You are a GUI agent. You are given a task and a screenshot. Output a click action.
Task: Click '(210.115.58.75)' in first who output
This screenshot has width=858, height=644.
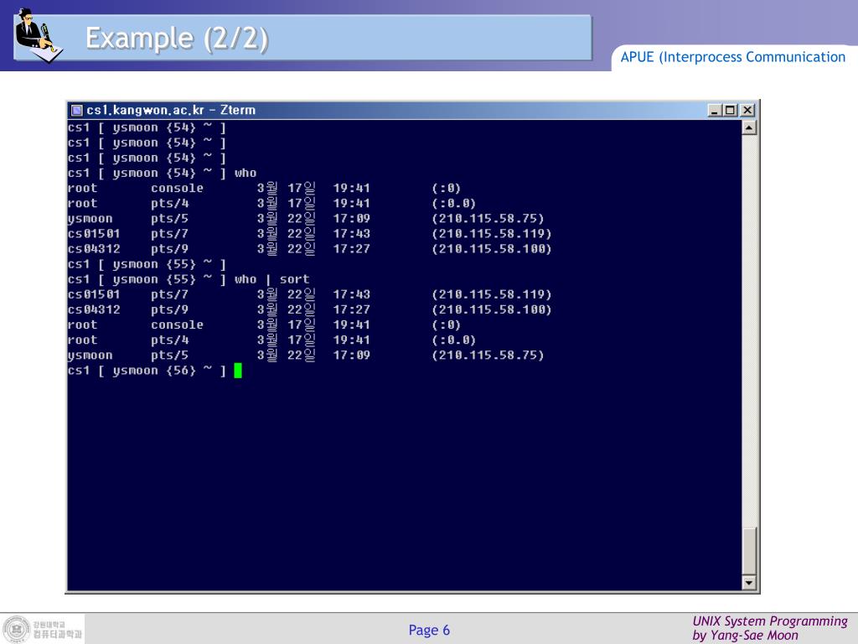coord(488,219)
